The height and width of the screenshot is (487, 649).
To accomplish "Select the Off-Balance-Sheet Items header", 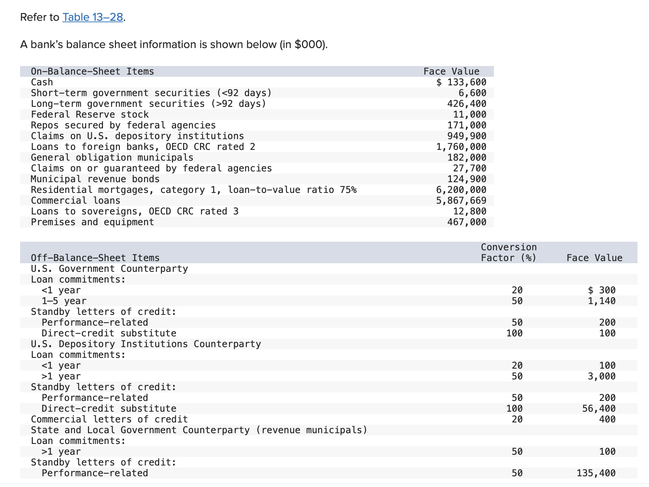I will tap(94, 257).
